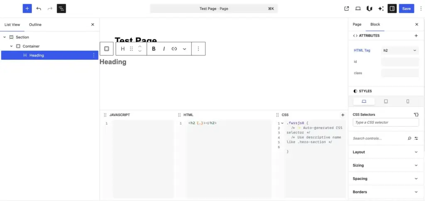
Task: Insert a link in the heading
Action: pos(174,49)
